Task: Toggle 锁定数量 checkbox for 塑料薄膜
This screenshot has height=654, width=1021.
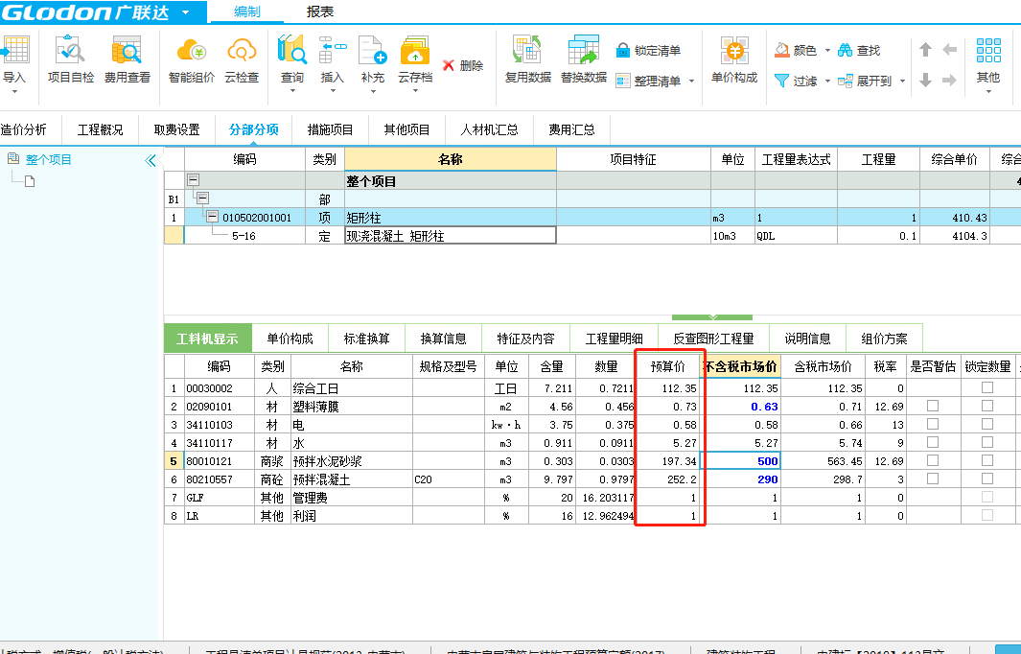Action: [x=987, y=406]
